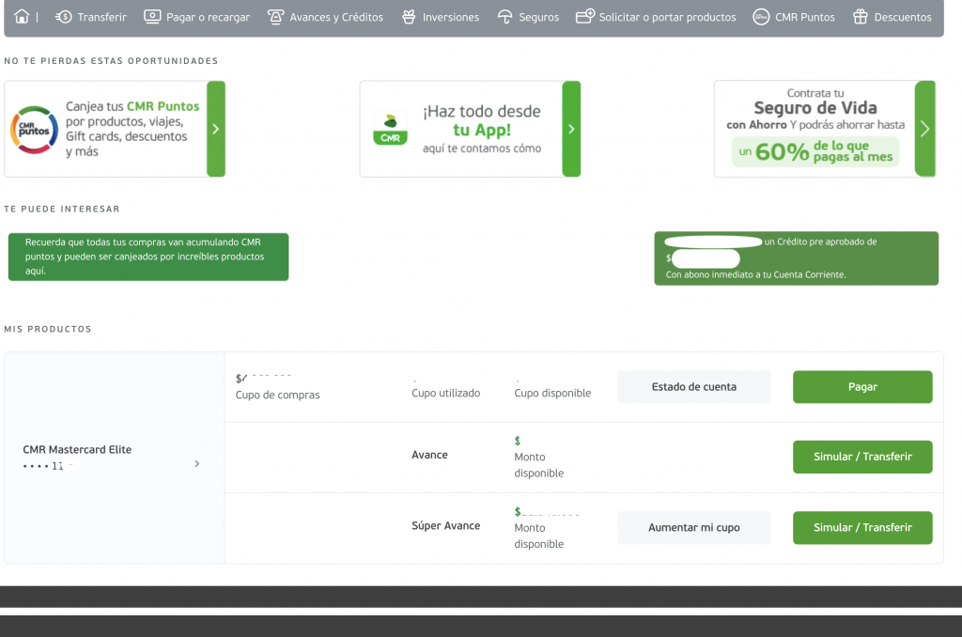
Task: Open the Canjea tus CMR Puntos arrow
Action: 216,129
